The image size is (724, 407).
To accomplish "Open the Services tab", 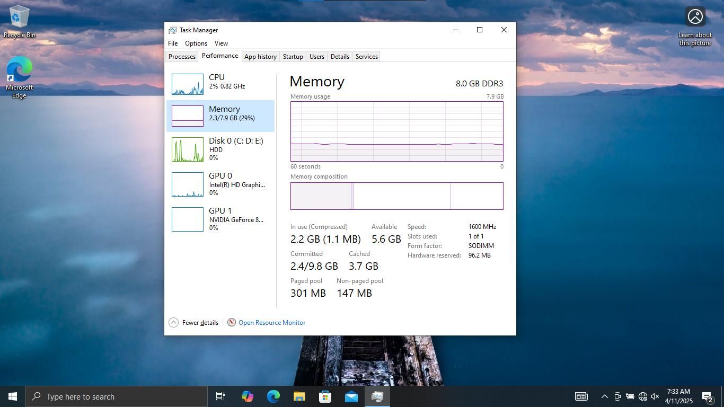I will (x=367, y=57).
